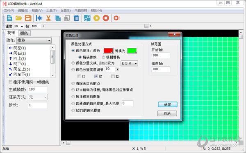Viewport: 246px width, 153px height.
Task: Click the New file toolbar icon
Action: (9, 18)
